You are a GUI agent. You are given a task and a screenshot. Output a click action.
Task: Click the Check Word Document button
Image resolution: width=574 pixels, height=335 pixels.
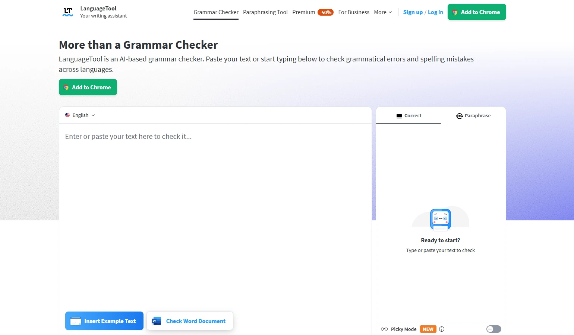[190, 321]
